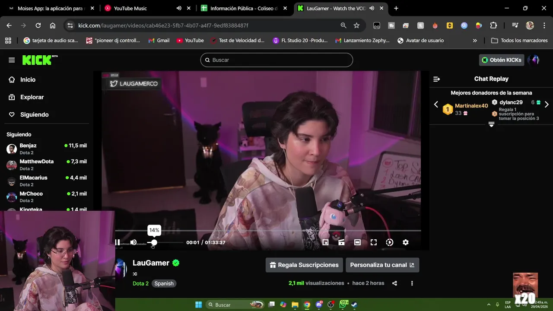Open media control icon in toolbar
The width and height of the screenshot is (553, 311).
click(515, 25)
